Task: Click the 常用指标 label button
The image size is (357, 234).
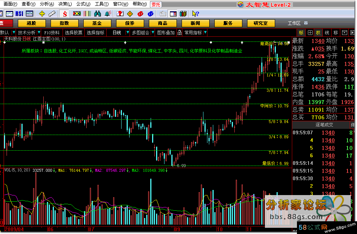Action: tap(193, 32)
